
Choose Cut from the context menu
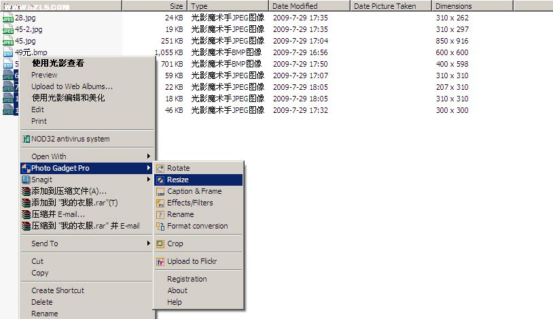pos(37,261)
